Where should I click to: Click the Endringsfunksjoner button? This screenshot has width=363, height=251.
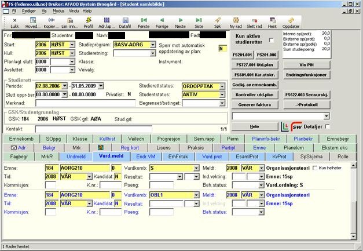click(306, 75)
